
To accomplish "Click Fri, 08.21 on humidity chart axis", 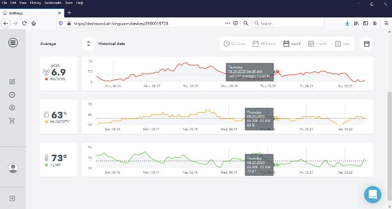I will tap(307, 129).
